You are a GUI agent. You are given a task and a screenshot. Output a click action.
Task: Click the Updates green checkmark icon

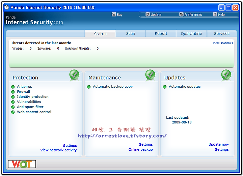[x=226, y=75]
